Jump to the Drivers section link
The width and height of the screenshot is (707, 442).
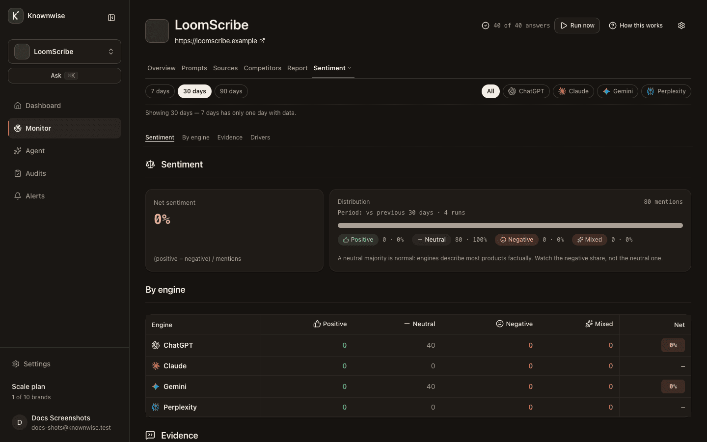point(260,138)
